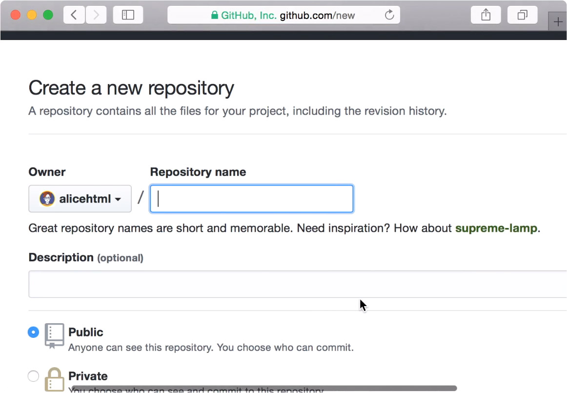Open the Owner alicehtml dropdown
This screenshot has height=393, width=567.
tap(80, 199)
